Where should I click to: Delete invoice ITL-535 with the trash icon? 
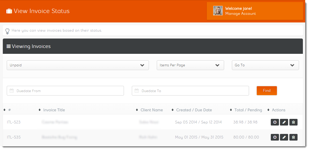pyautogui.click(x=293, y=137)
